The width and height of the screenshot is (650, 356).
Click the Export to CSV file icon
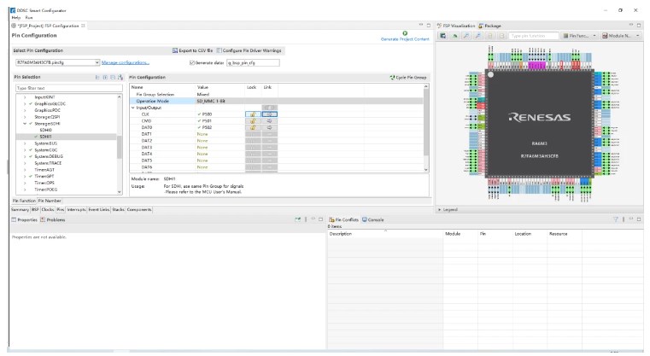pos(175,50)
